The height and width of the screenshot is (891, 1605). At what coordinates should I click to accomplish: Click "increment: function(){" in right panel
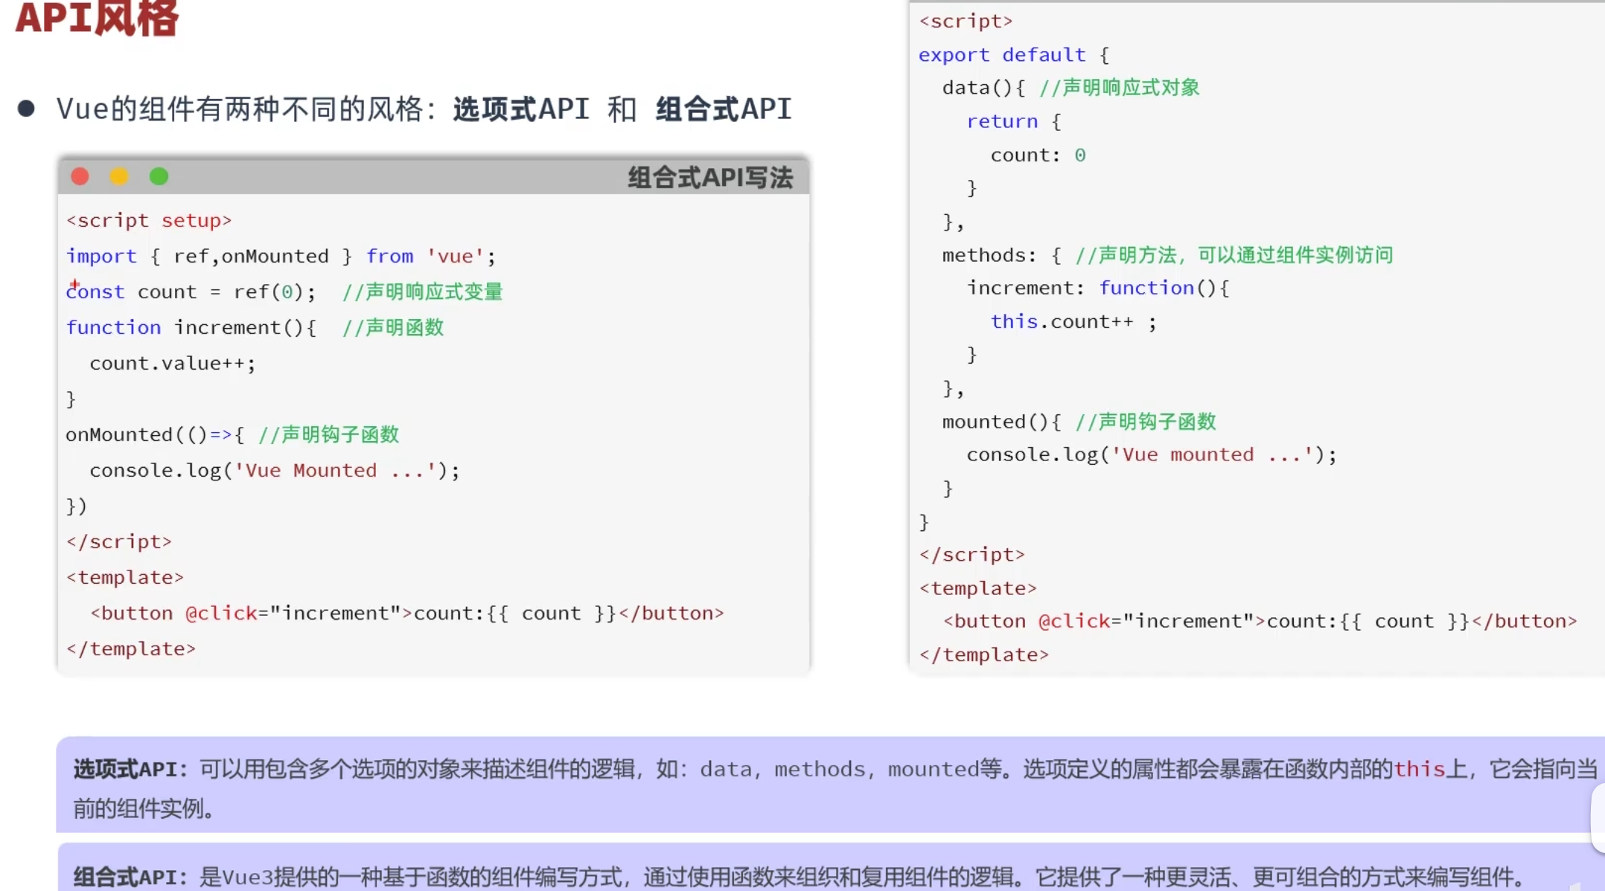pos(1098,289)
